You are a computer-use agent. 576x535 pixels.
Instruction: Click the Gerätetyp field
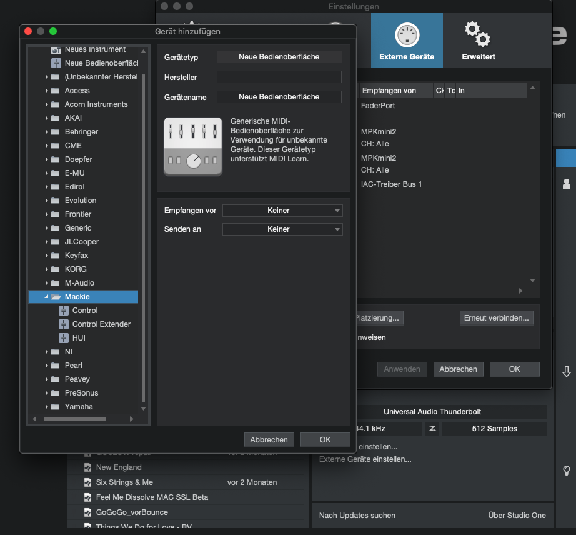279,57
